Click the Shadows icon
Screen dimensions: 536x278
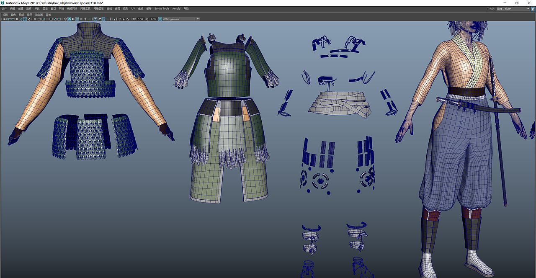tap(90, 19)
